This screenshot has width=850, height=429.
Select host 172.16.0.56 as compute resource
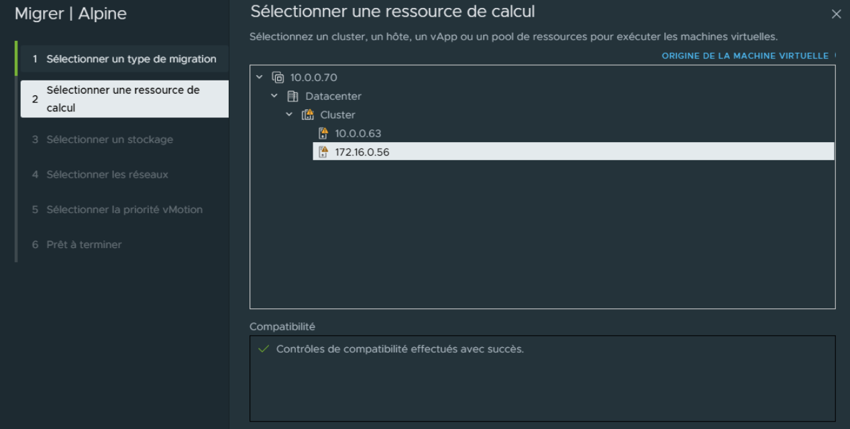(362, 152)
